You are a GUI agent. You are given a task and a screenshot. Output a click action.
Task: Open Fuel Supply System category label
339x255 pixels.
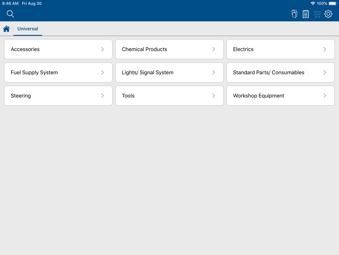[x=34, y=72]
